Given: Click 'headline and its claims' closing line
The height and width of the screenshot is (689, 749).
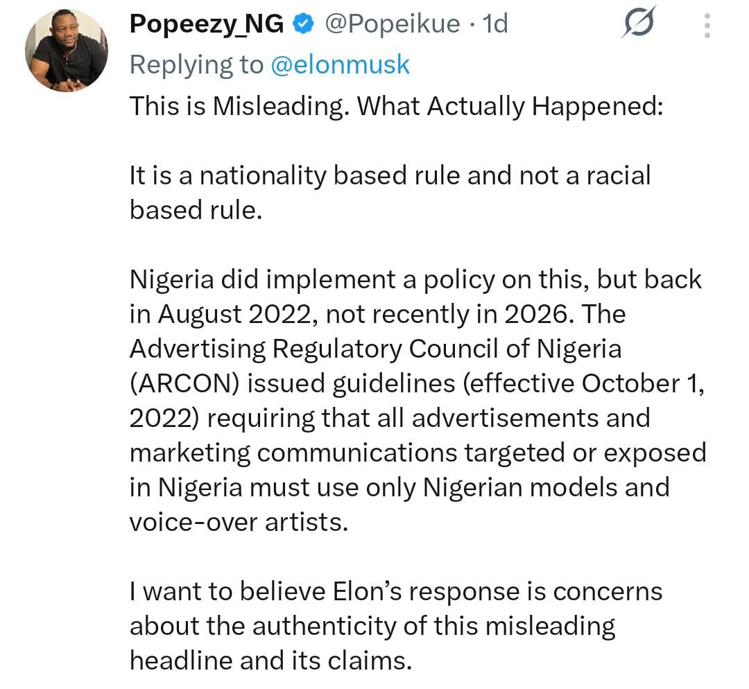Looking at the screenshot, I should (x=270, y=661).
